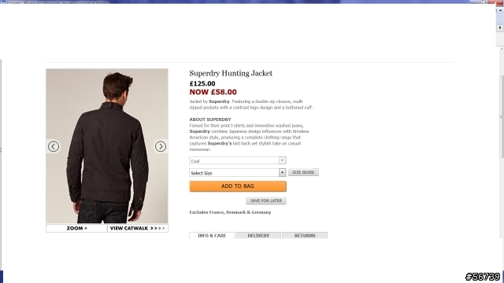Save the jacket for later

(x=266, y=200)
